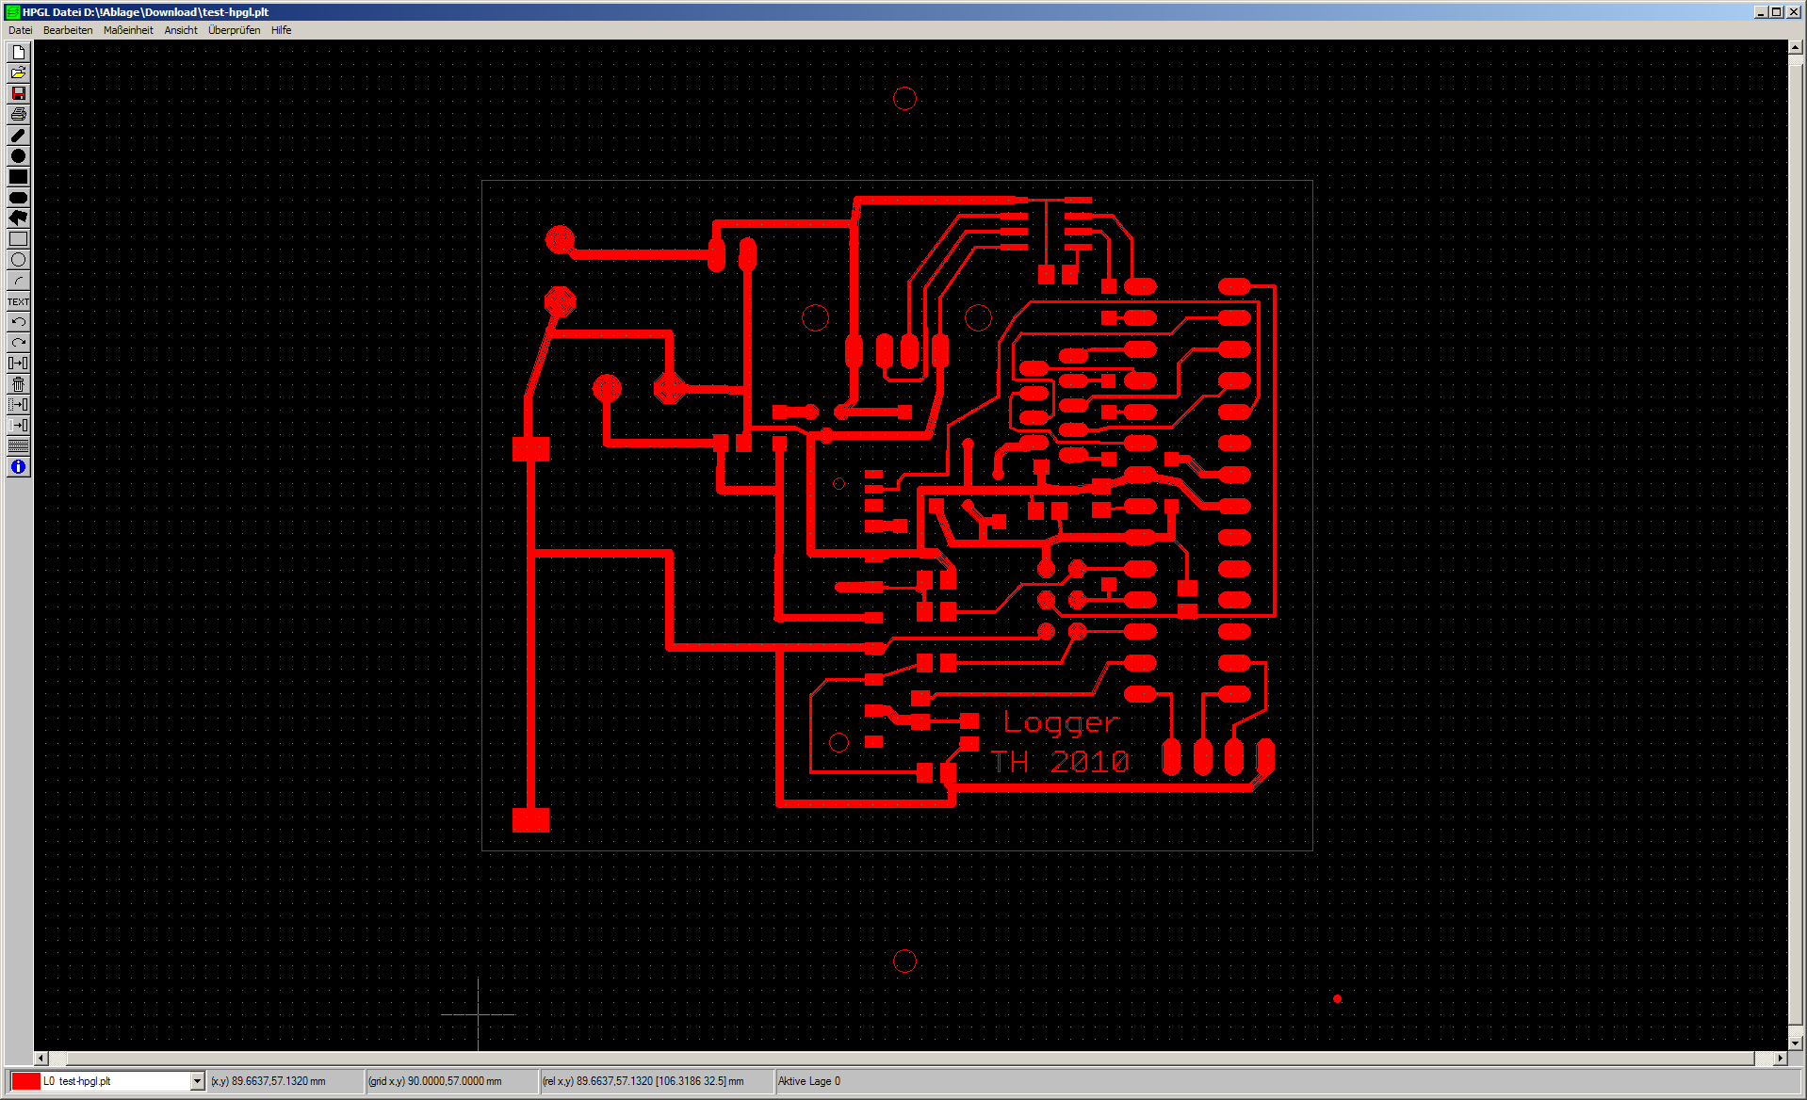This screenshot has width=1807, height=1100.
Task: Open the Maßeinheit menu
Action: pyautogui.click(x=128, y=30)
